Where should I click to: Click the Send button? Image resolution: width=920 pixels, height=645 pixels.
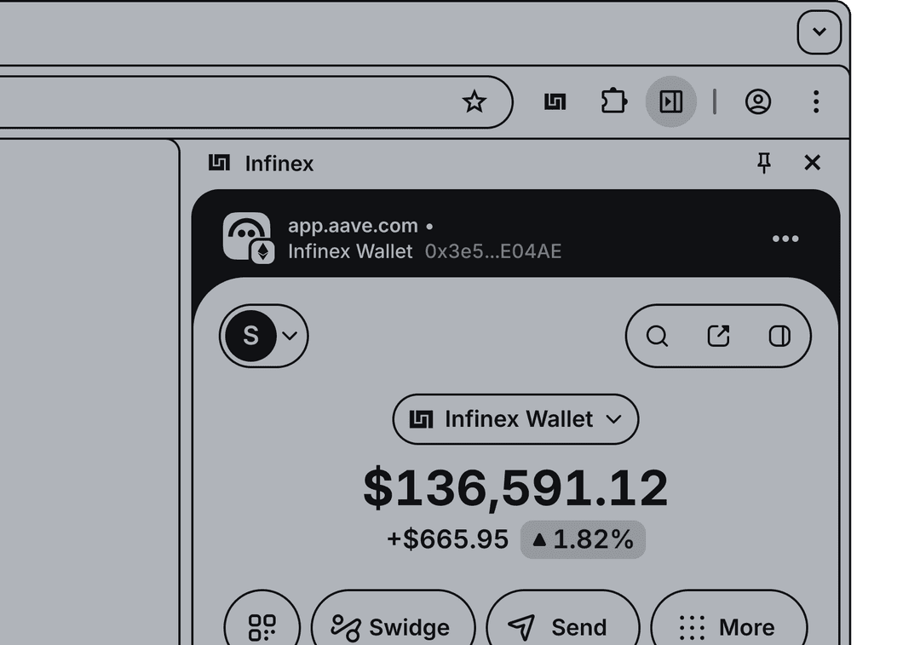(562, 626)
